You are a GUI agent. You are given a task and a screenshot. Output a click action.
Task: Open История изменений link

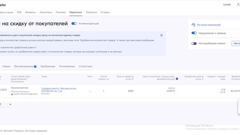[209, 25]
